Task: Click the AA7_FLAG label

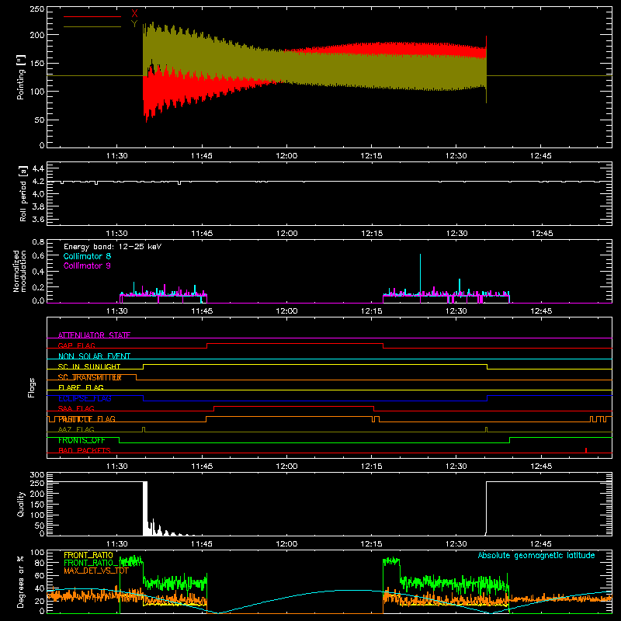Action: point(76,429)
